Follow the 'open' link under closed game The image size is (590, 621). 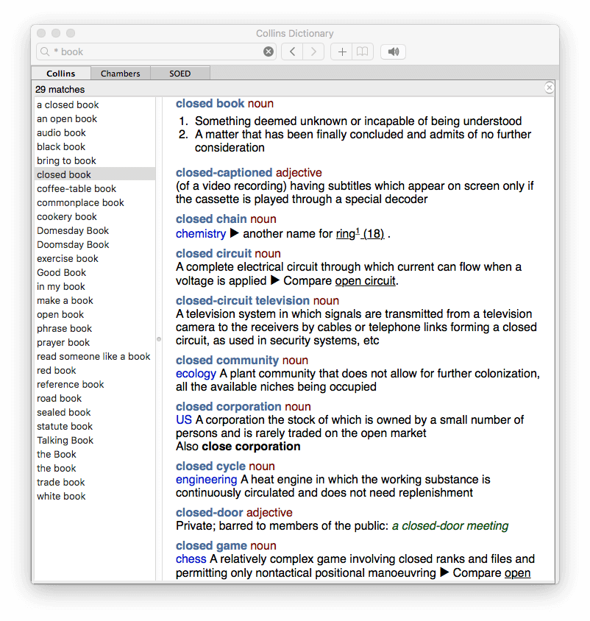[x=517, y=572]
